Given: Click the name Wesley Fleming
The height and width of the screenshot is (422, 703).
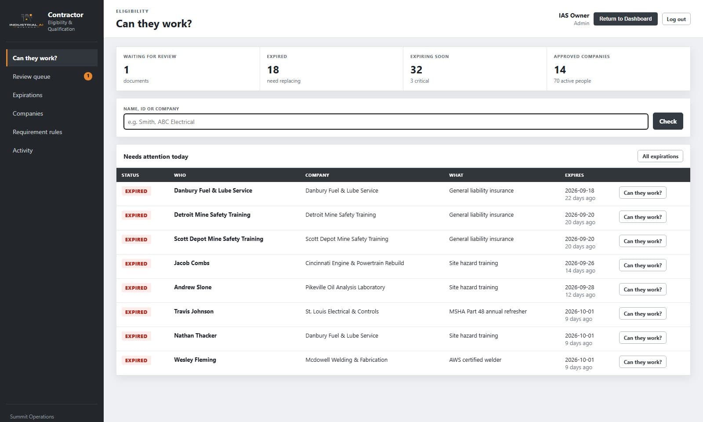Looking at the screenshot, I should point(195,360).
